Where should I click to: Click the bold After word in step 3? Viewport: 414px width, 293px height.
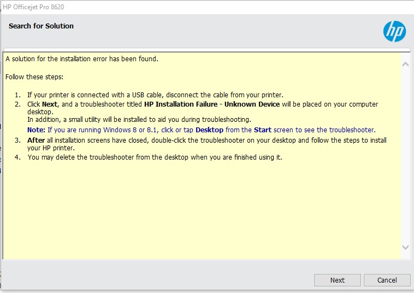pos(36,140)
